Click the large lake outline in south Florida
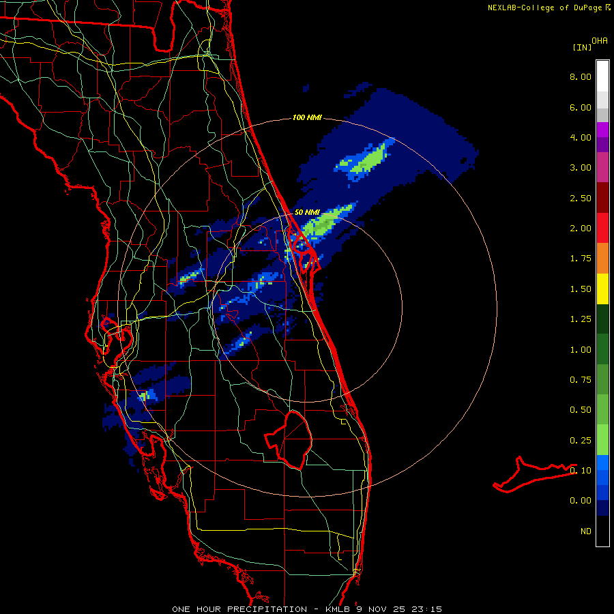614x614 pixels. (289, 440)
